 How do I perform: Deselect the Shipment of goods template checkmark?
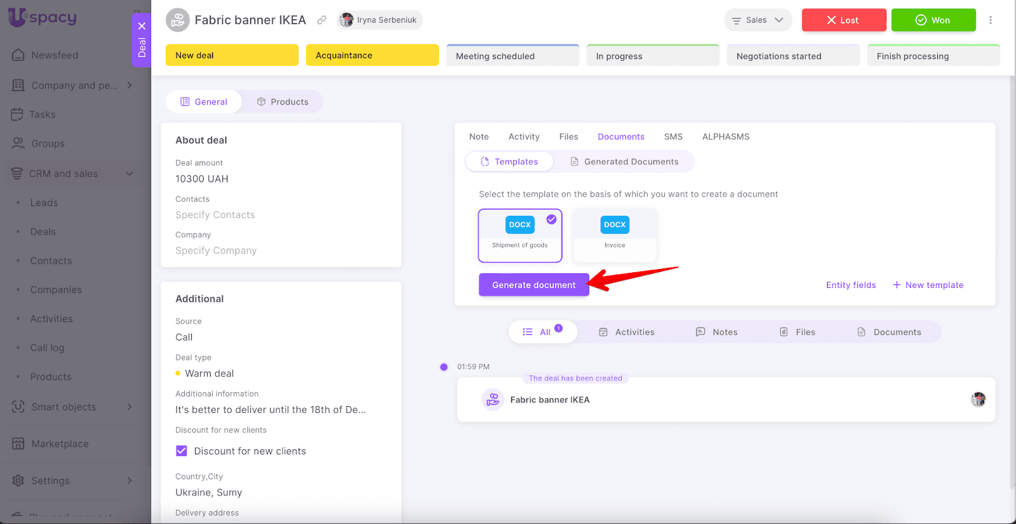(551, 219)
